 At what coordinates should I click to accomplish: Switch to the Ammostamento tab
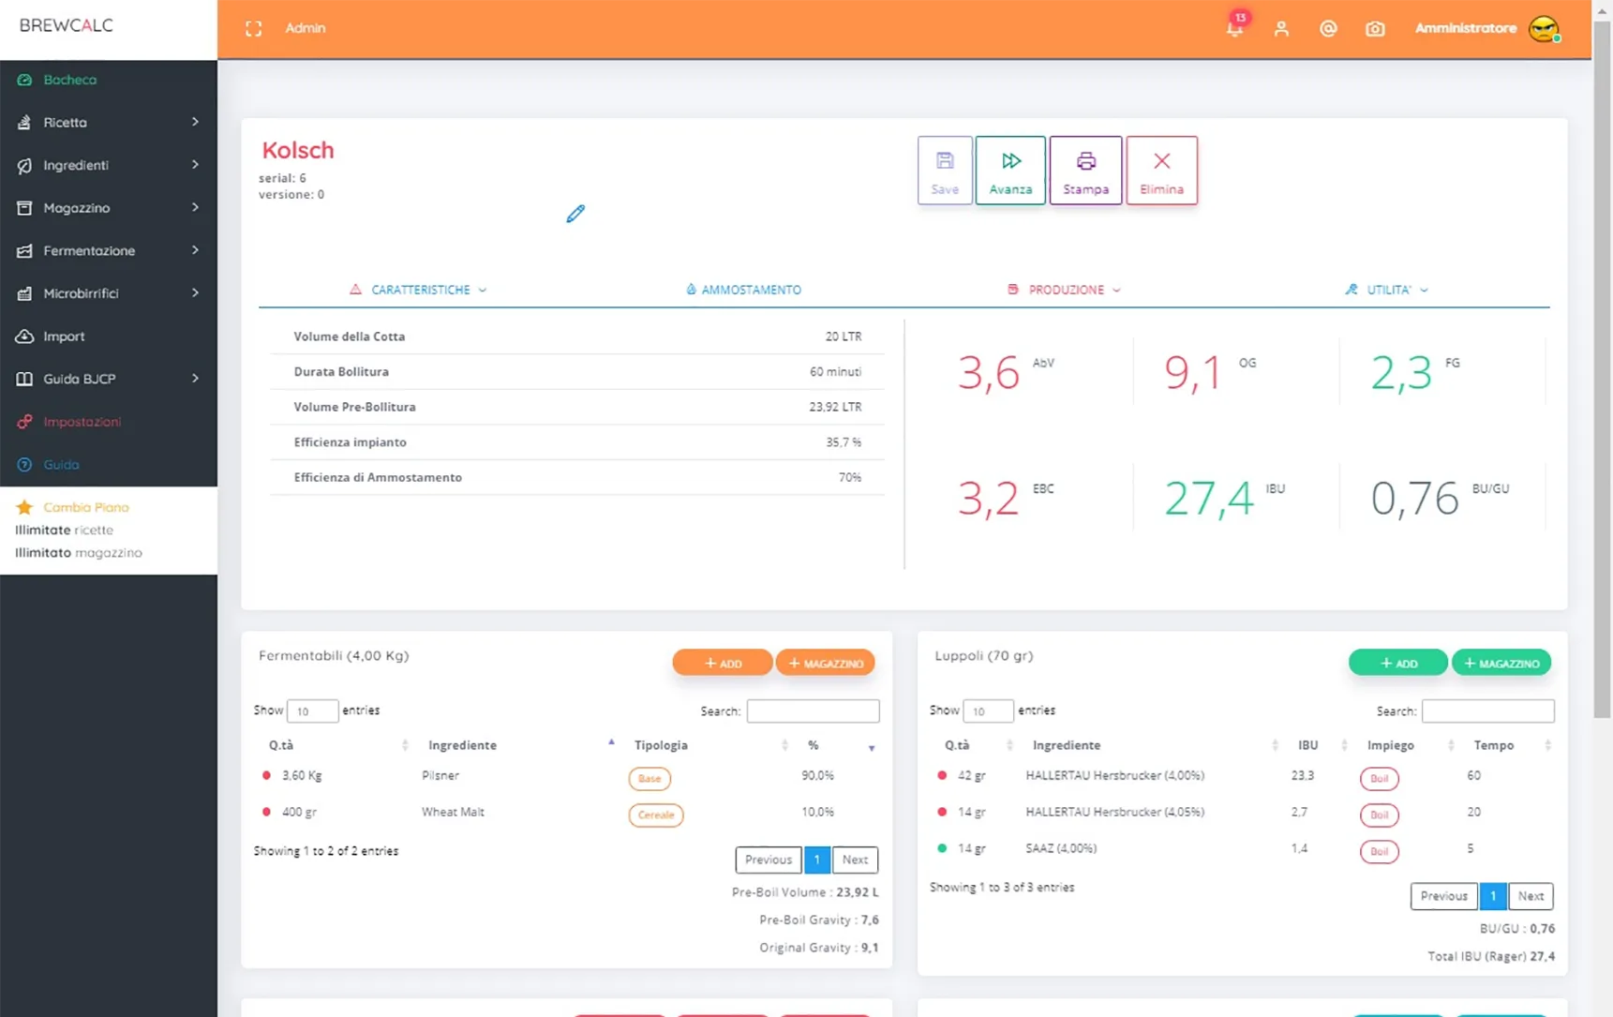point(743,290)
